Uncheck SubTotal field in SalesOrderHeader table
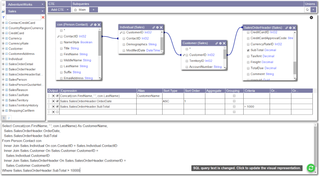The width and height of the screenshot is (319, 176). [x=248, y=50]
